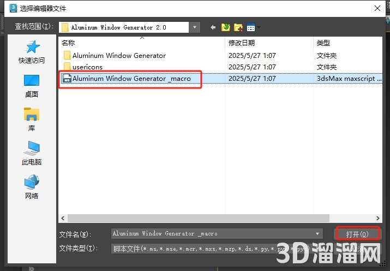Expand the file name dropdown arrow
Screen dimensions: 390x271
317,234
